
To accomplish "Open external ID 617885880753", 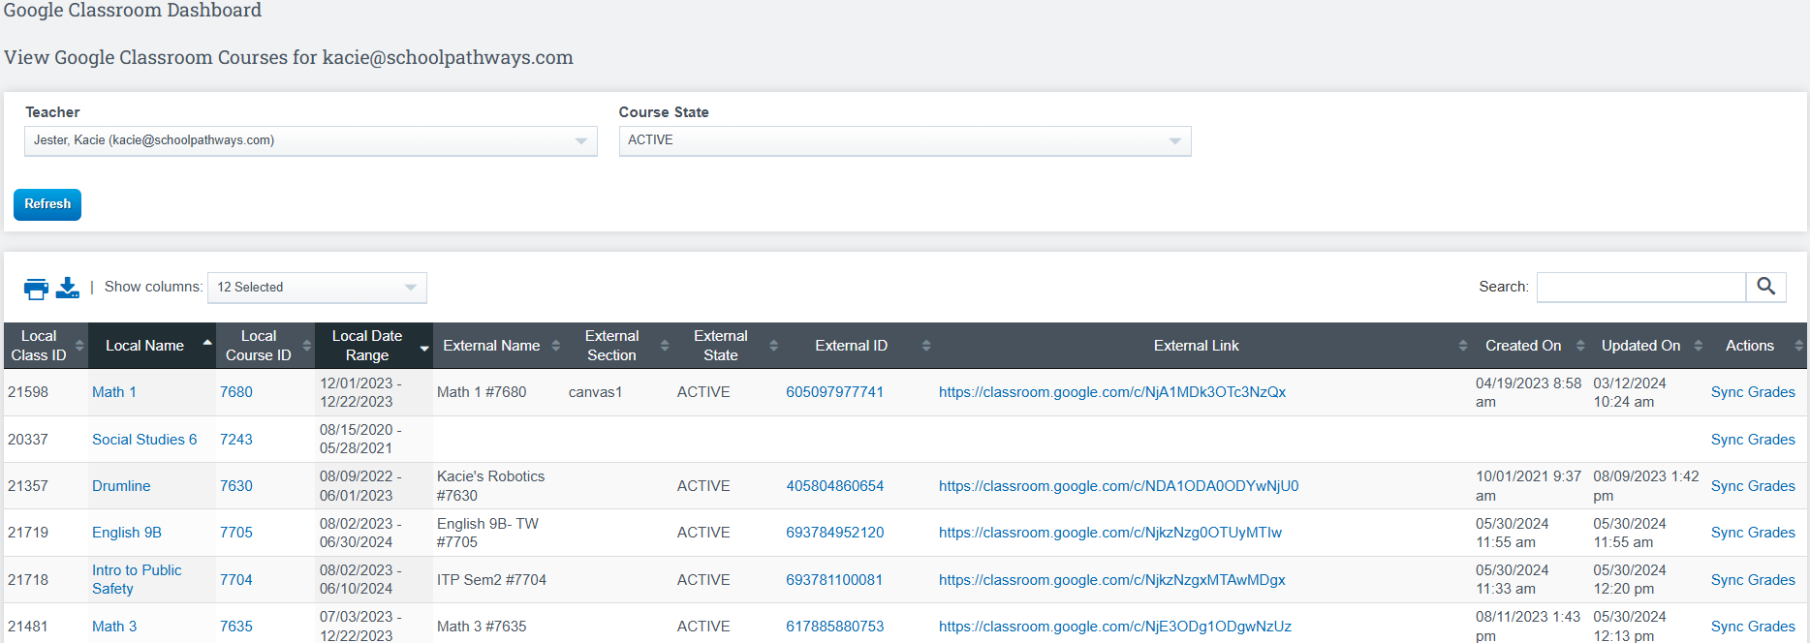I will click(835, 627).
